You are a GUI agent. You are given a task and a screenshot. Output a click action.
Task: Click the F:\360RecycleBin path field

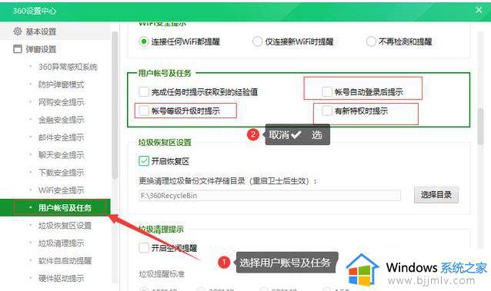click(x=269, y=196)
